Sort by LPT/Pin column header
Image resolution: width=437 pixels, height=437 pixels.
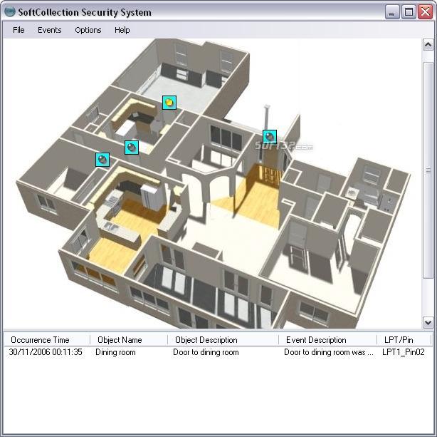(x=404, y=339)
